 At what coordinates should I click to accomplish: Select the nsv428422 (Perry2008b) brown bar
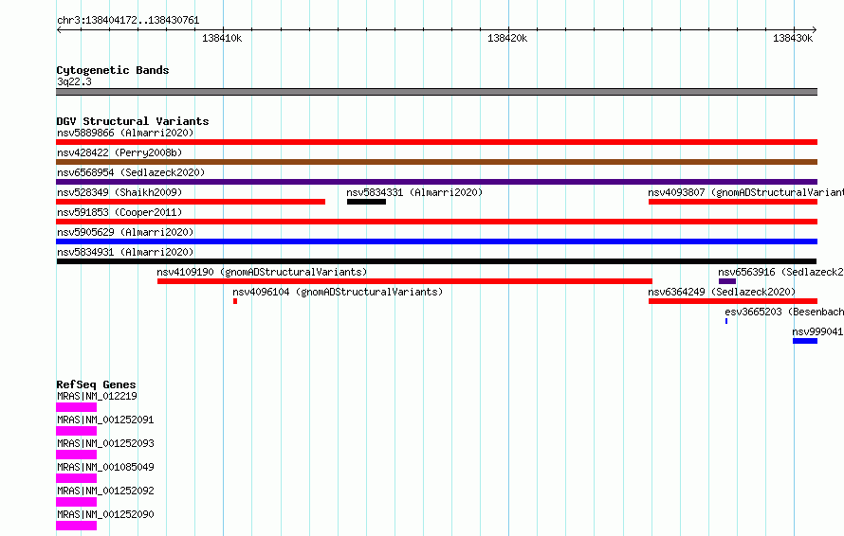pyautogui.click(x=436, y=162)
